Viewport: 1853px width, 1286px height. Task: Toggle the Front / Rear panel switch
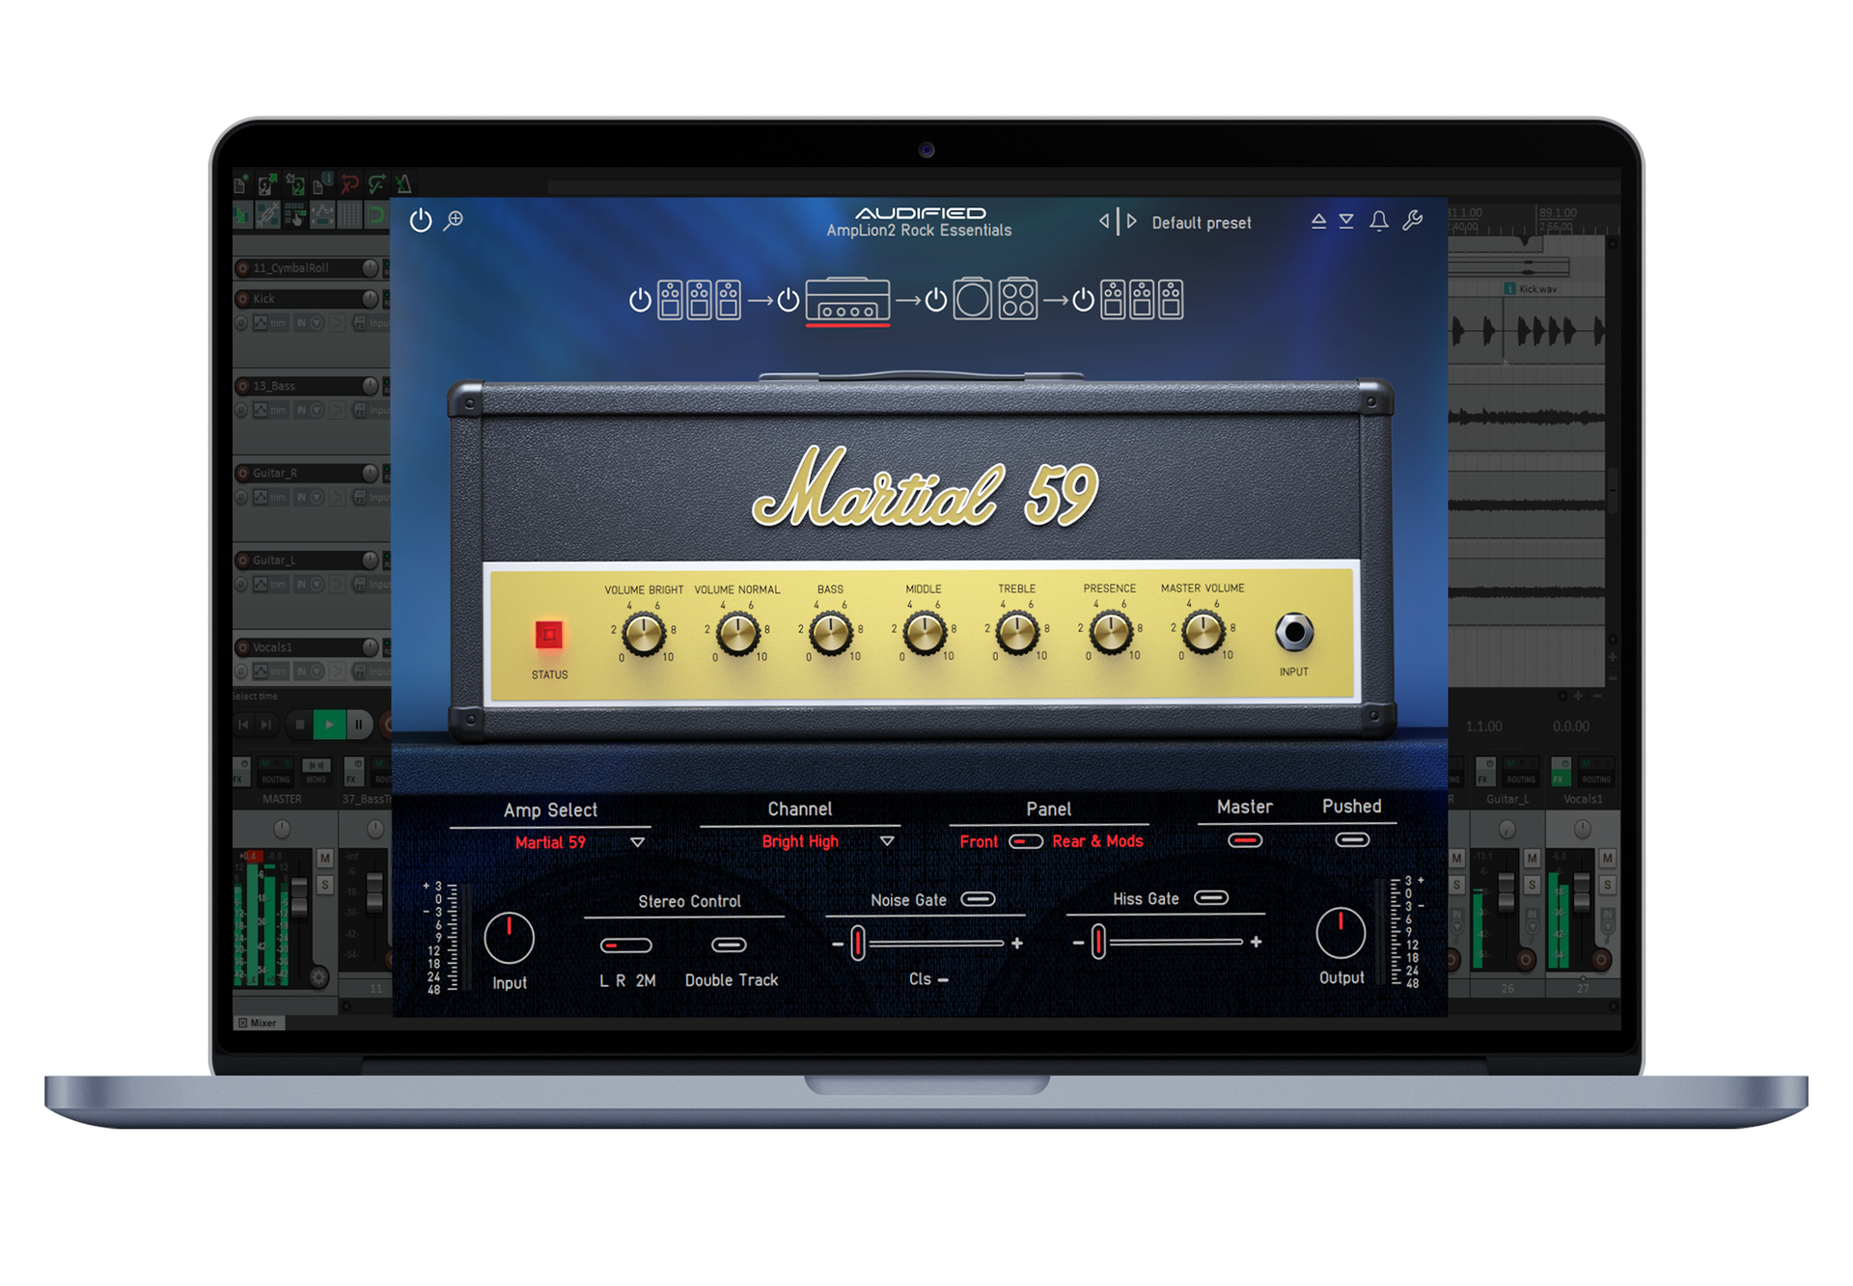click(1026, 841)
